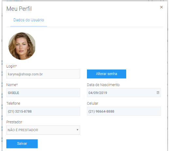Screen dimensions: 169x151
Task: Close the Meu Perfil dialog
Action: [x=161, y=7]
